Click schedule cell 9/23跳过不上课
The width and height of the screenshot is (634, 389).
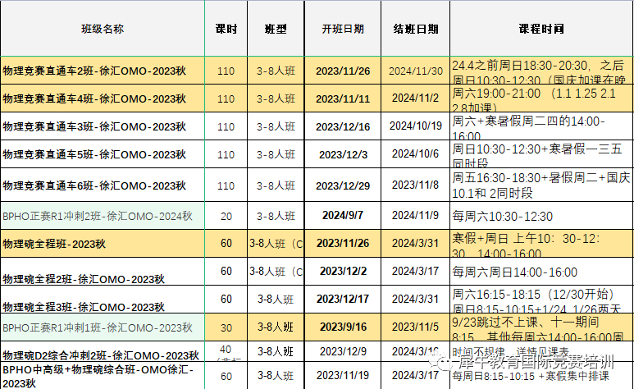[541, 327]
